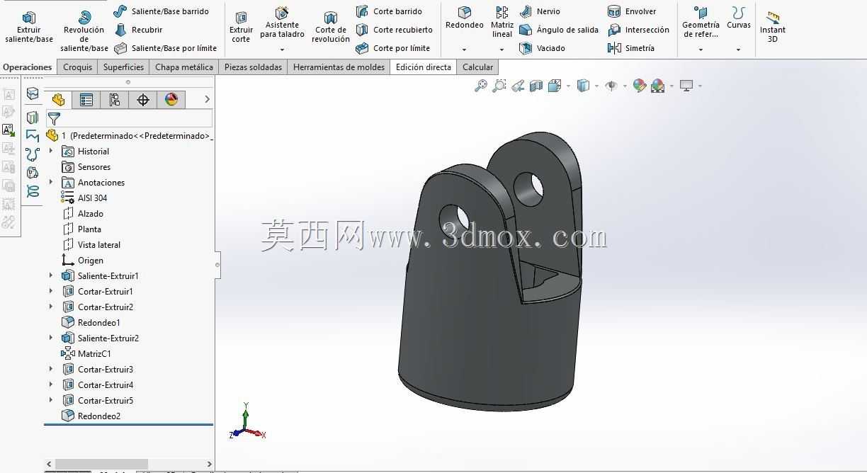Viewport: 867px width, 473px height.
Task: Choose the Corte recubierto tool
Action: tap(394, 30)
